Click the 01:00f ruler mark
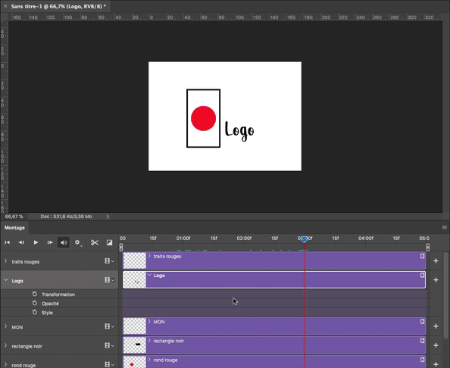The width and height of the screenshot is (450, 368). (x=183, y=238)
